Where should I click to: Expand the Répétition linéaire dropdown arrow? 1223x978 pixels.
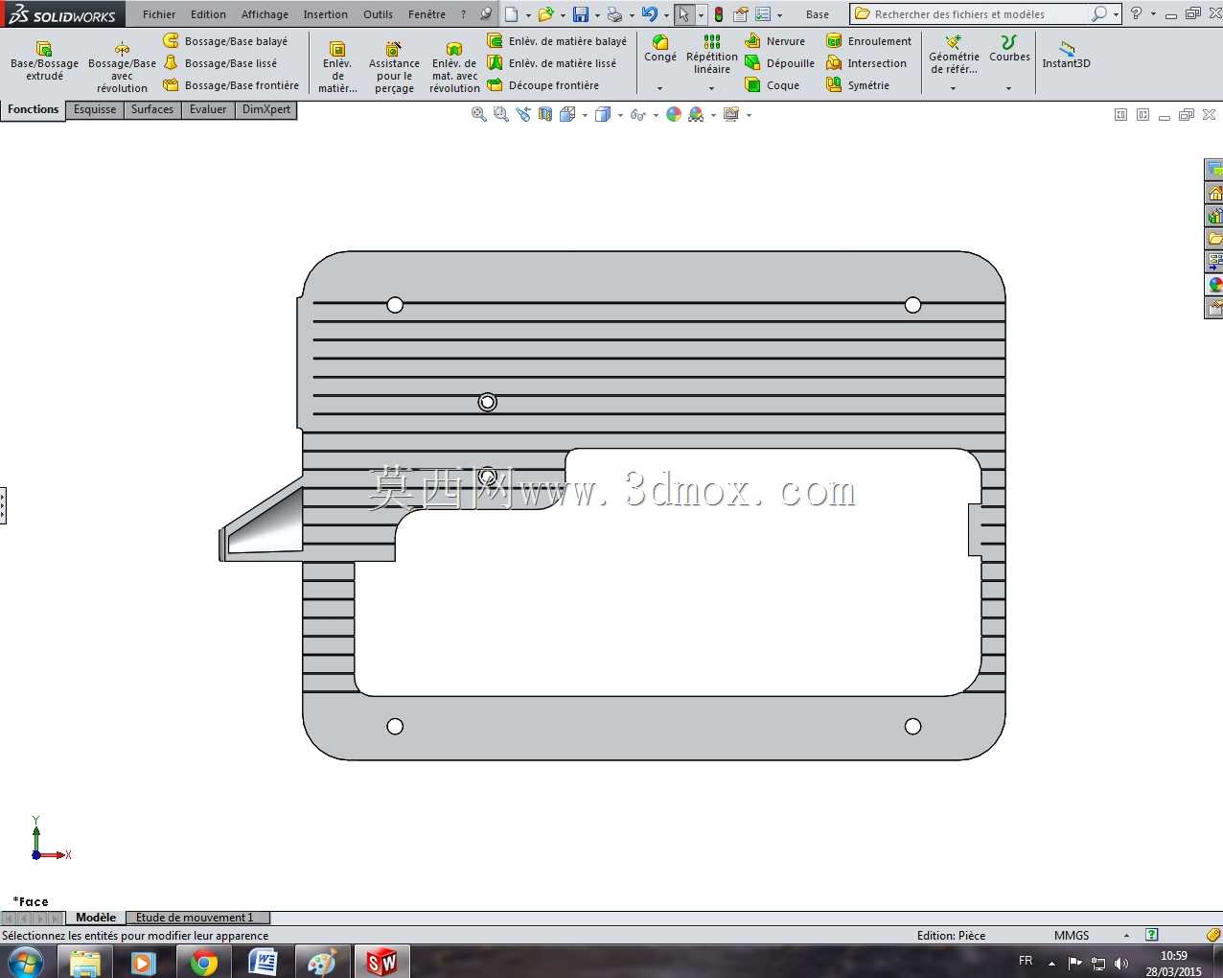[711, 88]
